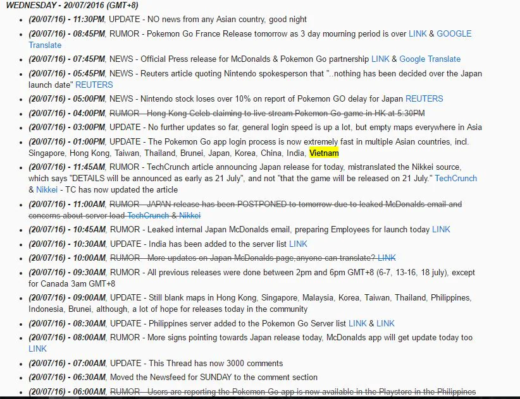
Task: Click the "(20/07/16) - 11:30PM" timestamp
Action: 66,19
